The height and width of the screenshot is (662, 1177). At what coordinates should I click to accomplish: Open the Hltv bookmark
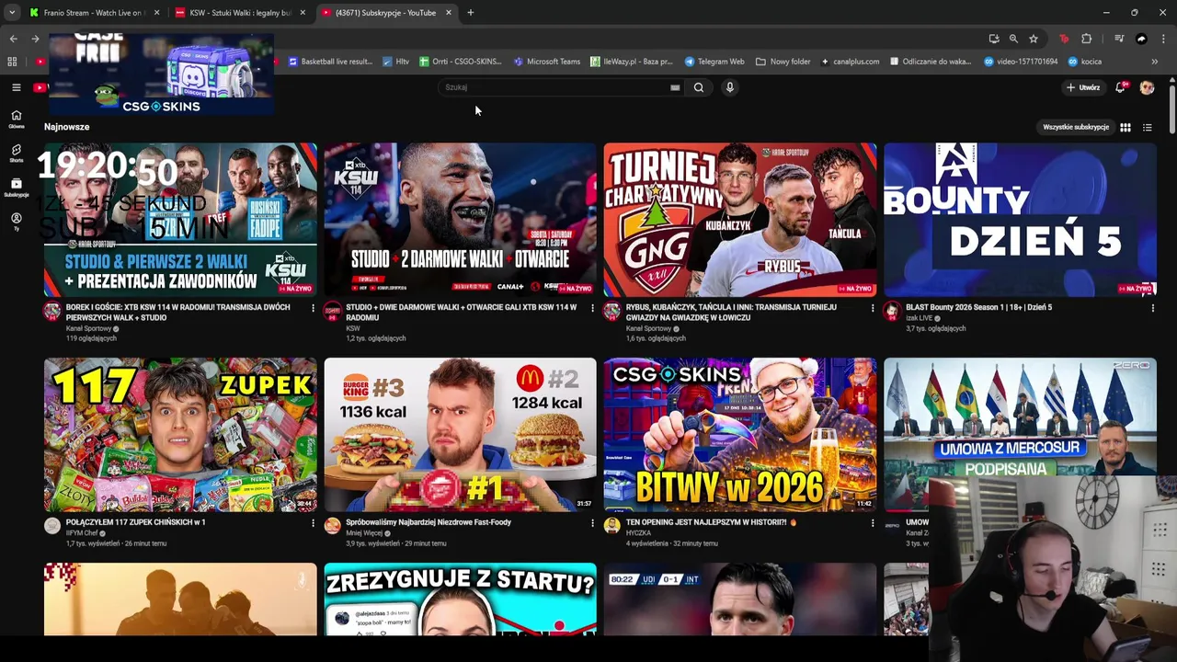[x=395, y=62]
